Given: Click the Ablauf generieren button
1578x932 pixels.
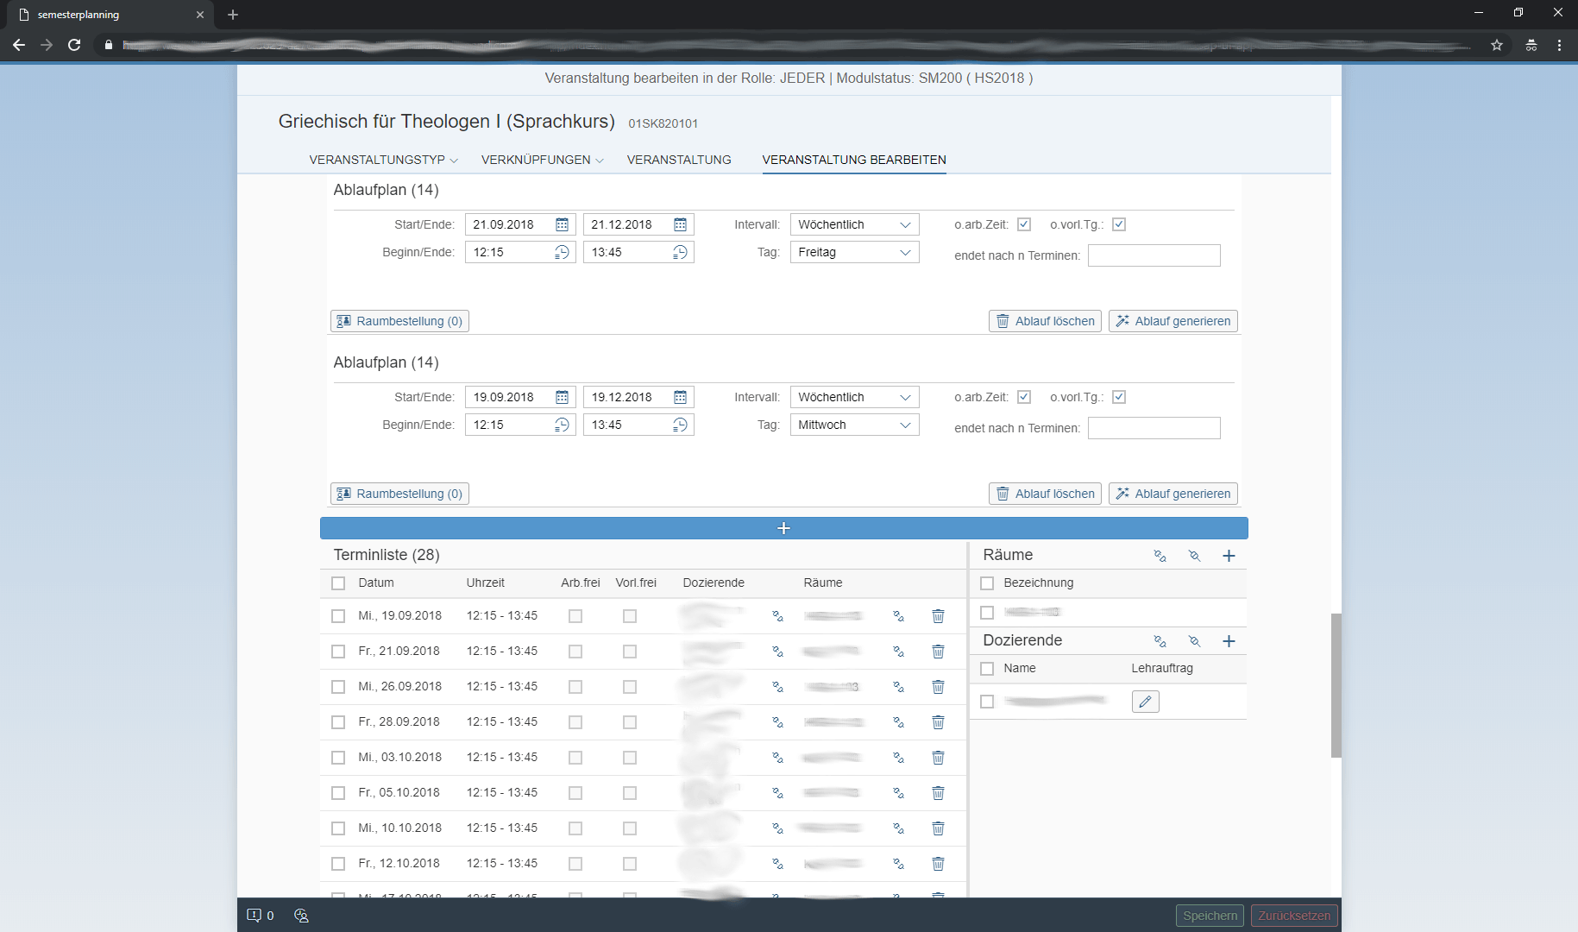Looking at the screenshot, I should click(x=1172, y=320).
